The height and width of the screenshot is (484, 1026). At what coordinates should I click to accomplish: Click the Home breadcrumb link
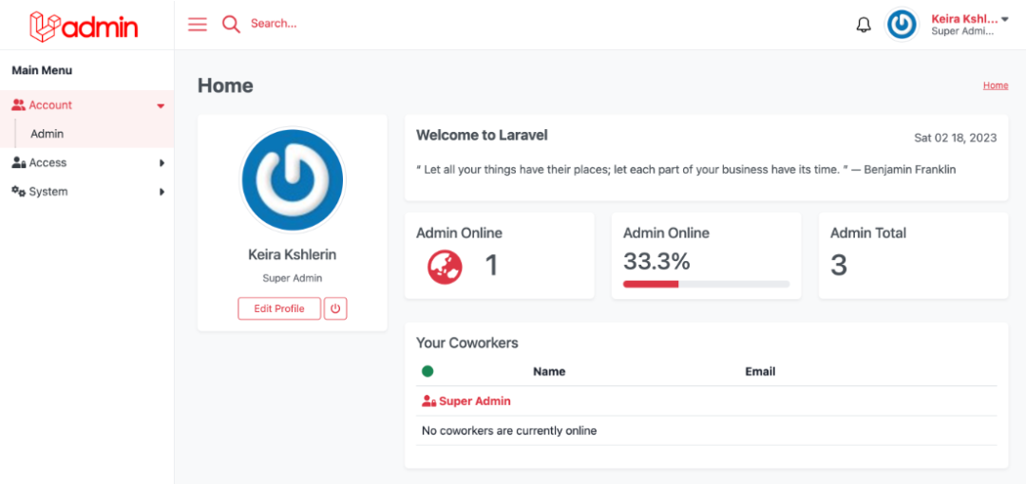point(996,85)
